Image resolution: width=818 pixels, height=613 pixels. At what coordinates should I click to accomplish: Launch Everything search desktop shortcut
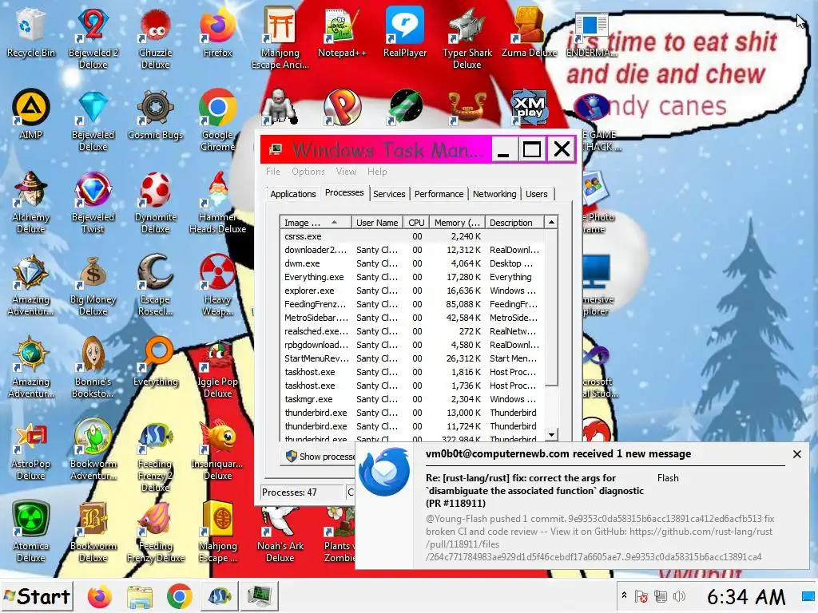[156, 362]
